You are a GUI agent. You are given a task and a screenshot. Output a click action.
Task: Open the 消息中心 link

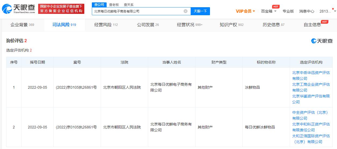click(307, 11)
